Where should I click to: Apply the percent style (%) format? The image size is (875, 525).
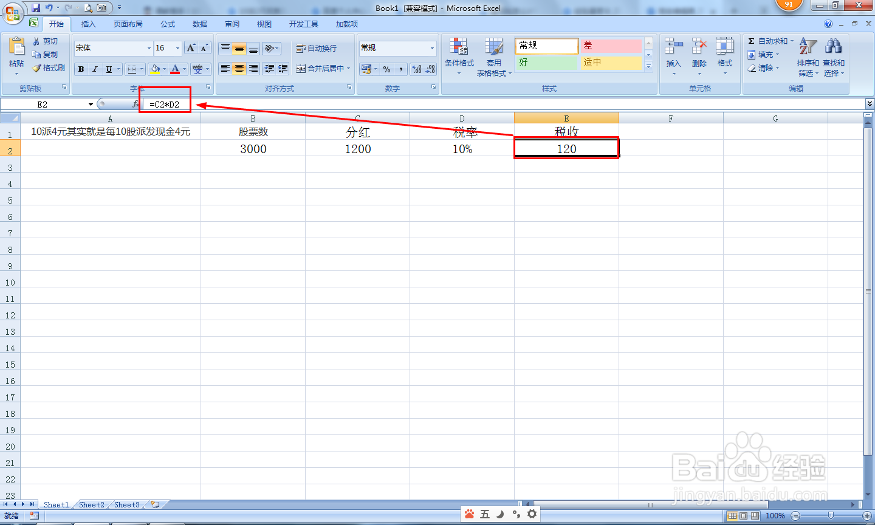[387, 69]
